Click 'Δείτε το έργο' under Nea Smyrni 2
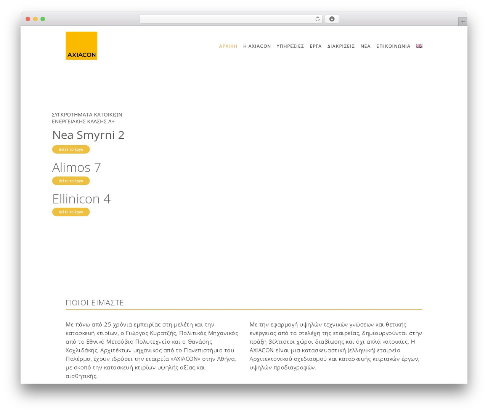This screenshot has width=488, height=413. point(71,149)
